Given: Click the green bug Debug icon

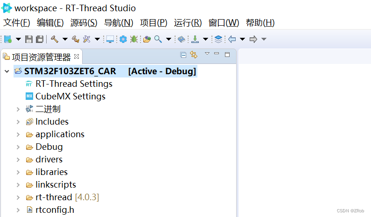Looking at the screenshot, I should point(134,39).
